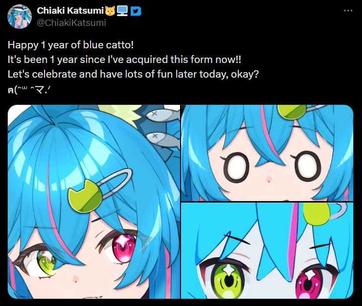
Task: Click the "Let's celebrate and have lots of fun" line
Action: coord(133,74)
